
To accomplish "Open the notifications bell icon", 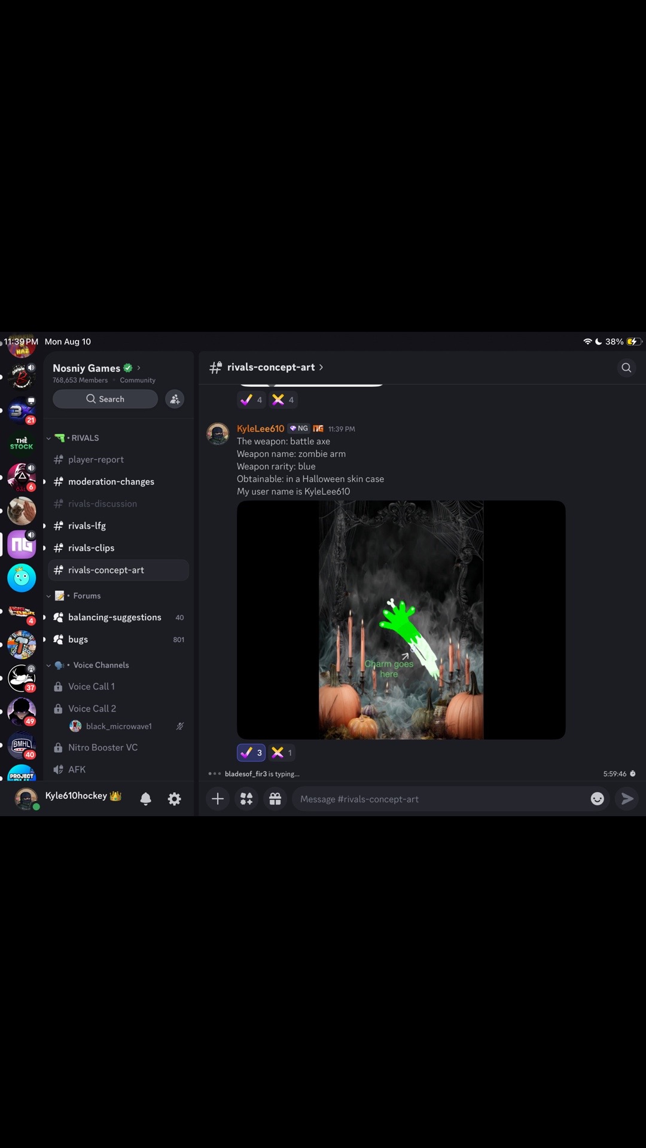I will (145, 799).
